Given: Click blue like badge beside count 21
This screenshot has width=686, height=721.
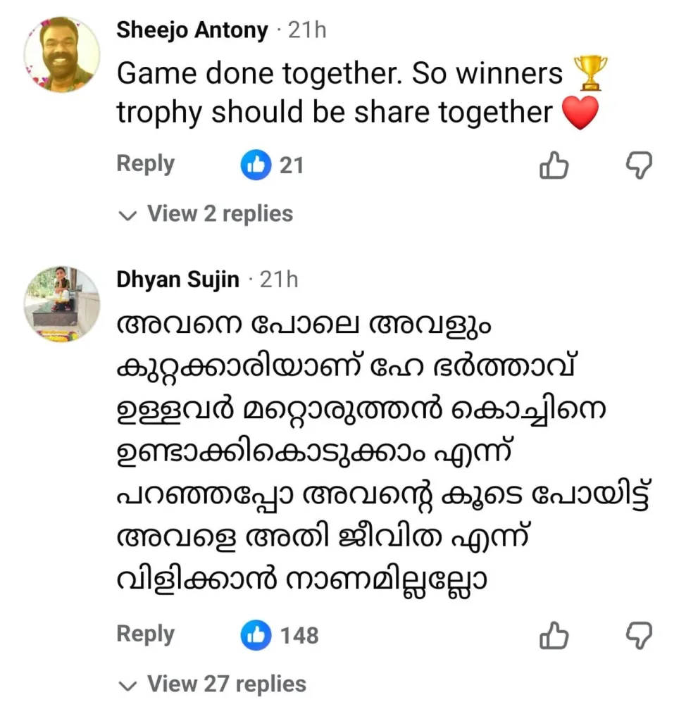Looking at the screenshot, I should [x=256, y=165].
